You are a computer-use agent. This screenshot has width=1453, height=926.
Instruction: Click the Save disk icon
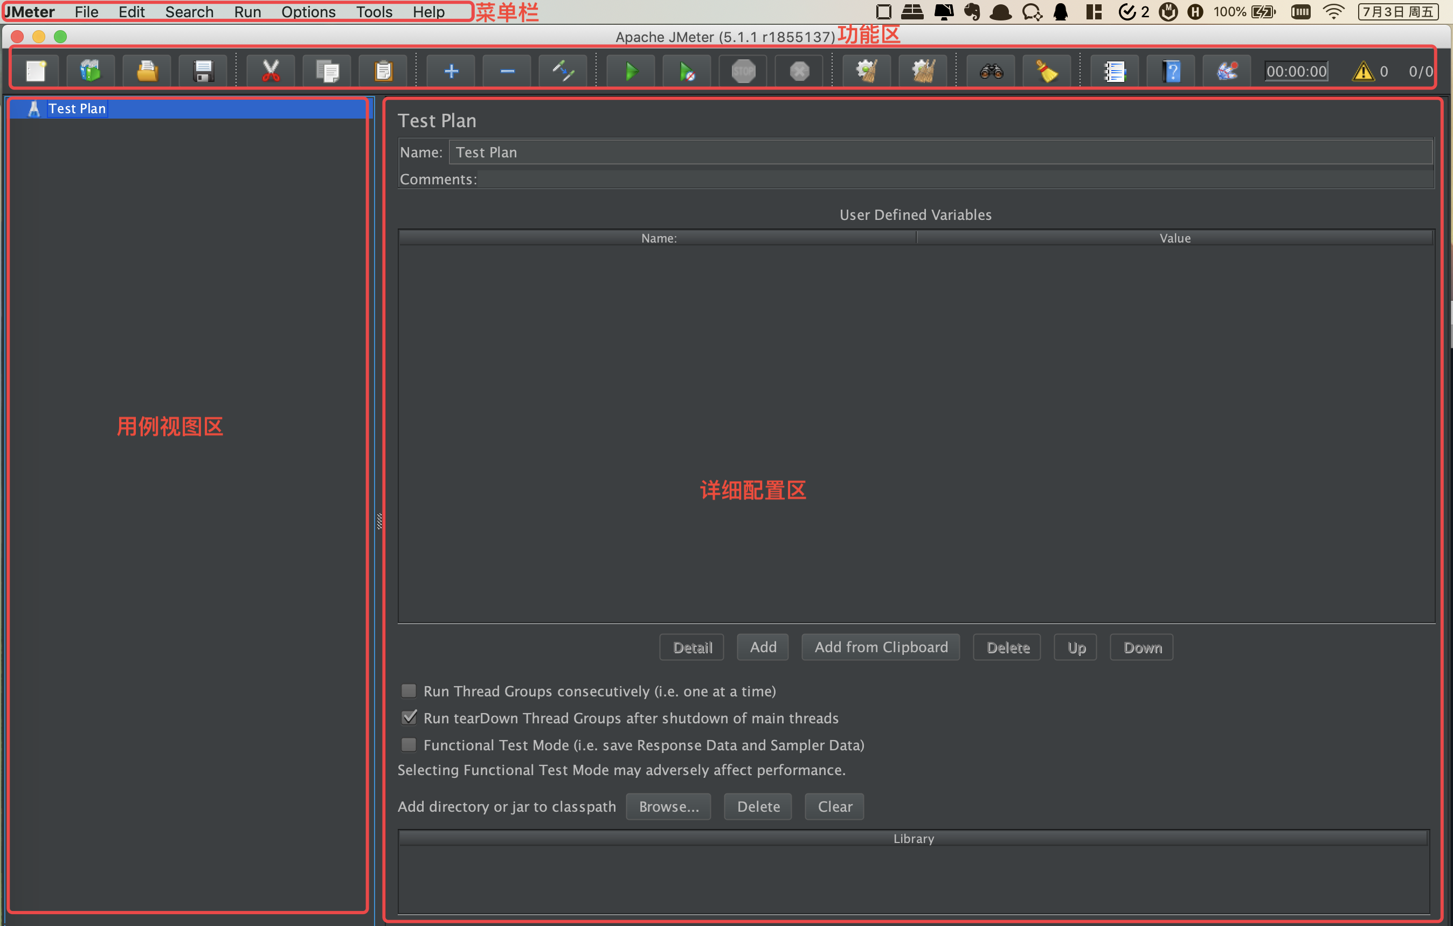click(203, 71)
